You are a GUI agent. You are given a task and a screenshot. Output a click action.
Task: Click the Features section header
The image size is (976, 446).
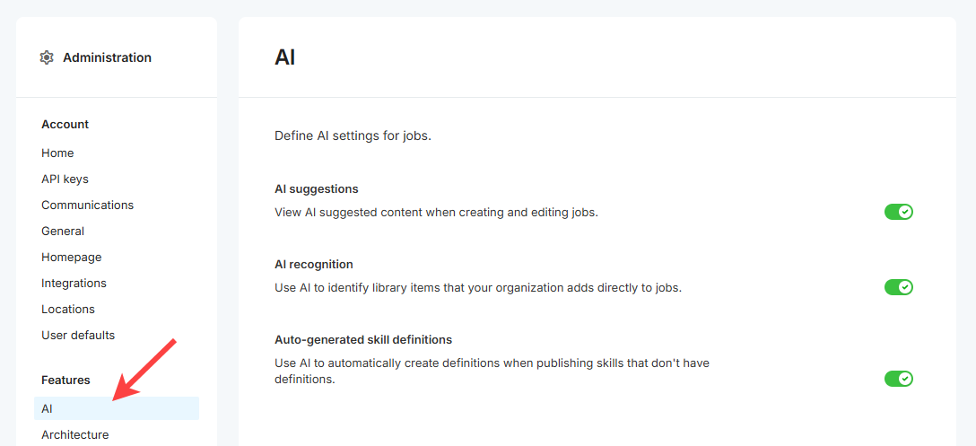coord(65,380)
